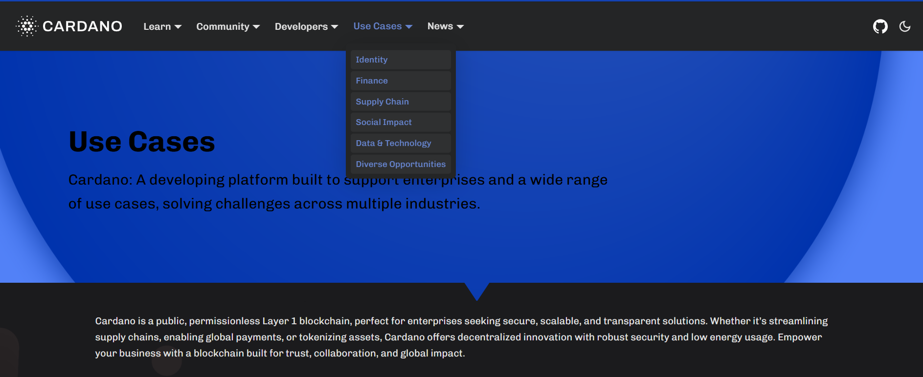Image resolution: width=923 pixels, height=377 pixels.
Task: Collapse the Use Cases dropdown
Action: pos(378,26)
